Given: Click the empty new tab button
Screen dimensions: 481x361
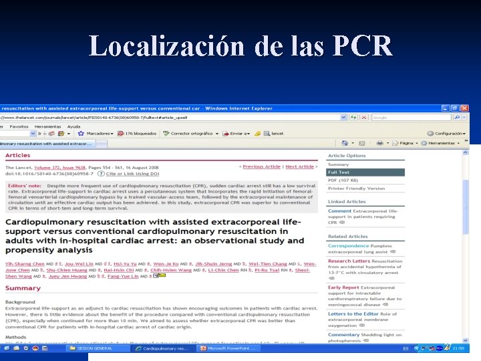Looking at the screenshot, I should [x=102, y=144].
